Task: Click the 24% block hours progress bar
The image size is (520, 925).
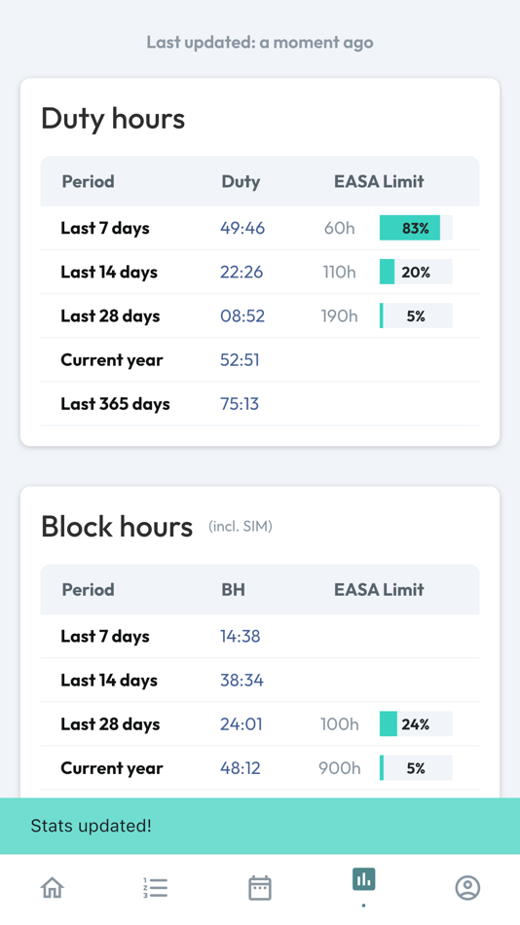Action: click(x=416, y=723)
